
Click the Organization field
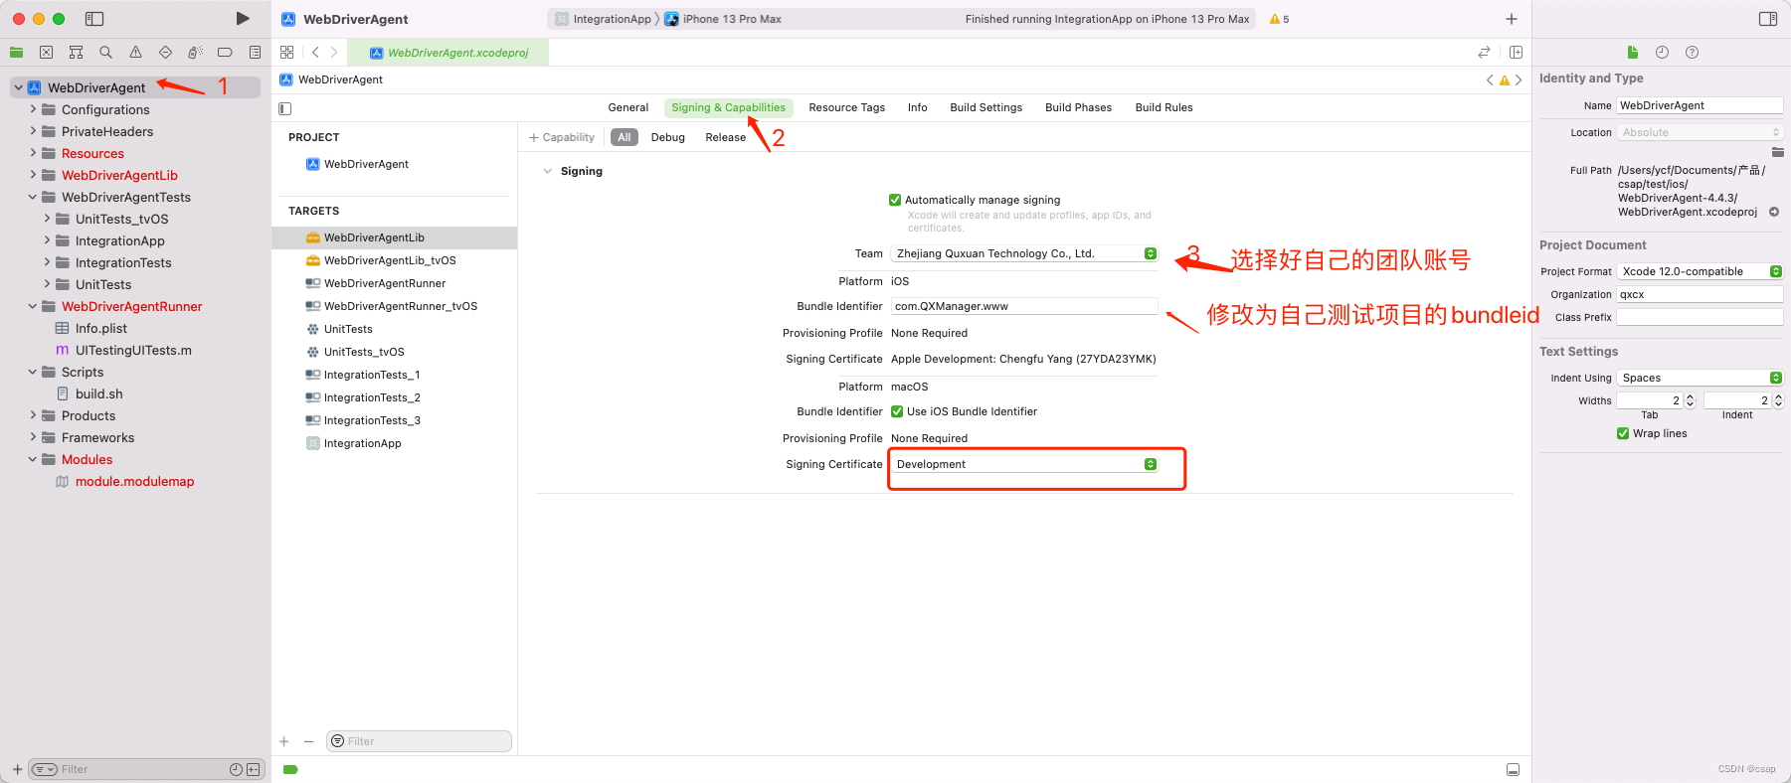pos(1700,294)
